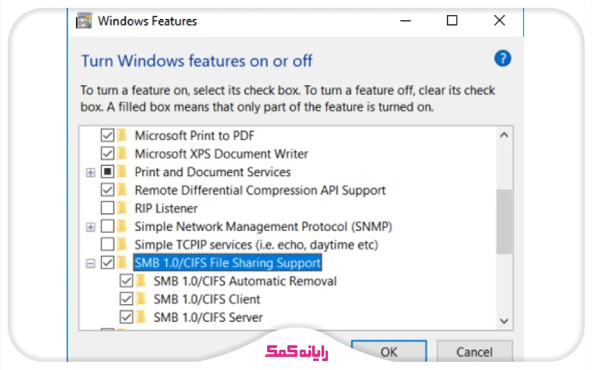Expand Simple Network Management Protocol (SNMP) node
The height and width of the screenshot is (370, 592).
[x=90, y=226]
